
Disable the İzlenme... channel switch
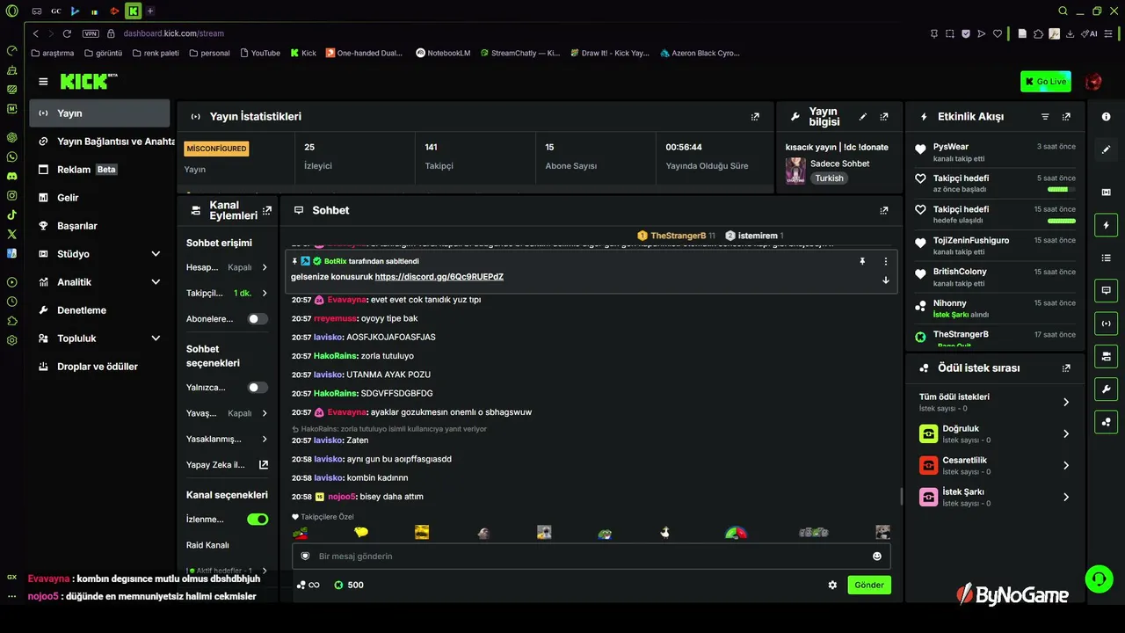click(258, 520)
